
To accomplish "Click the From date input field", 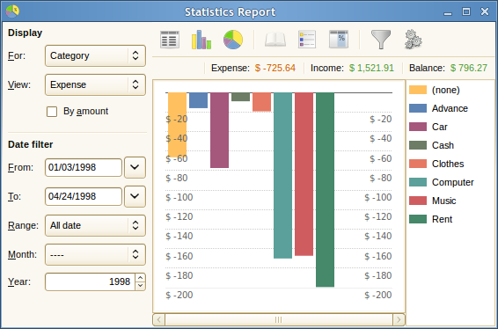I will (x=84, y=167).
